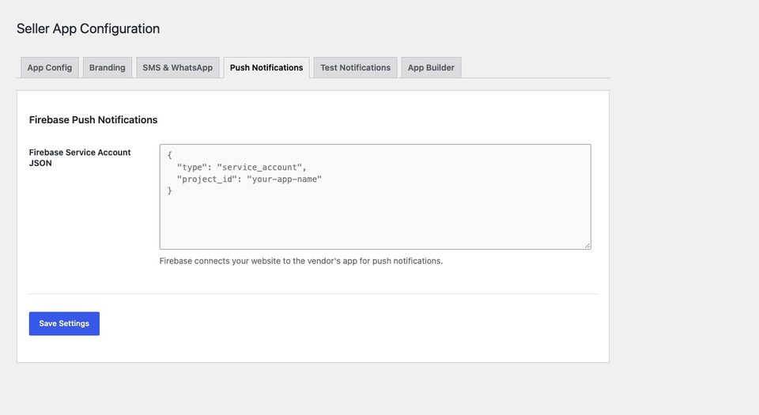Click the Firebase Service Account JSON label

click(x=80, y=157)
